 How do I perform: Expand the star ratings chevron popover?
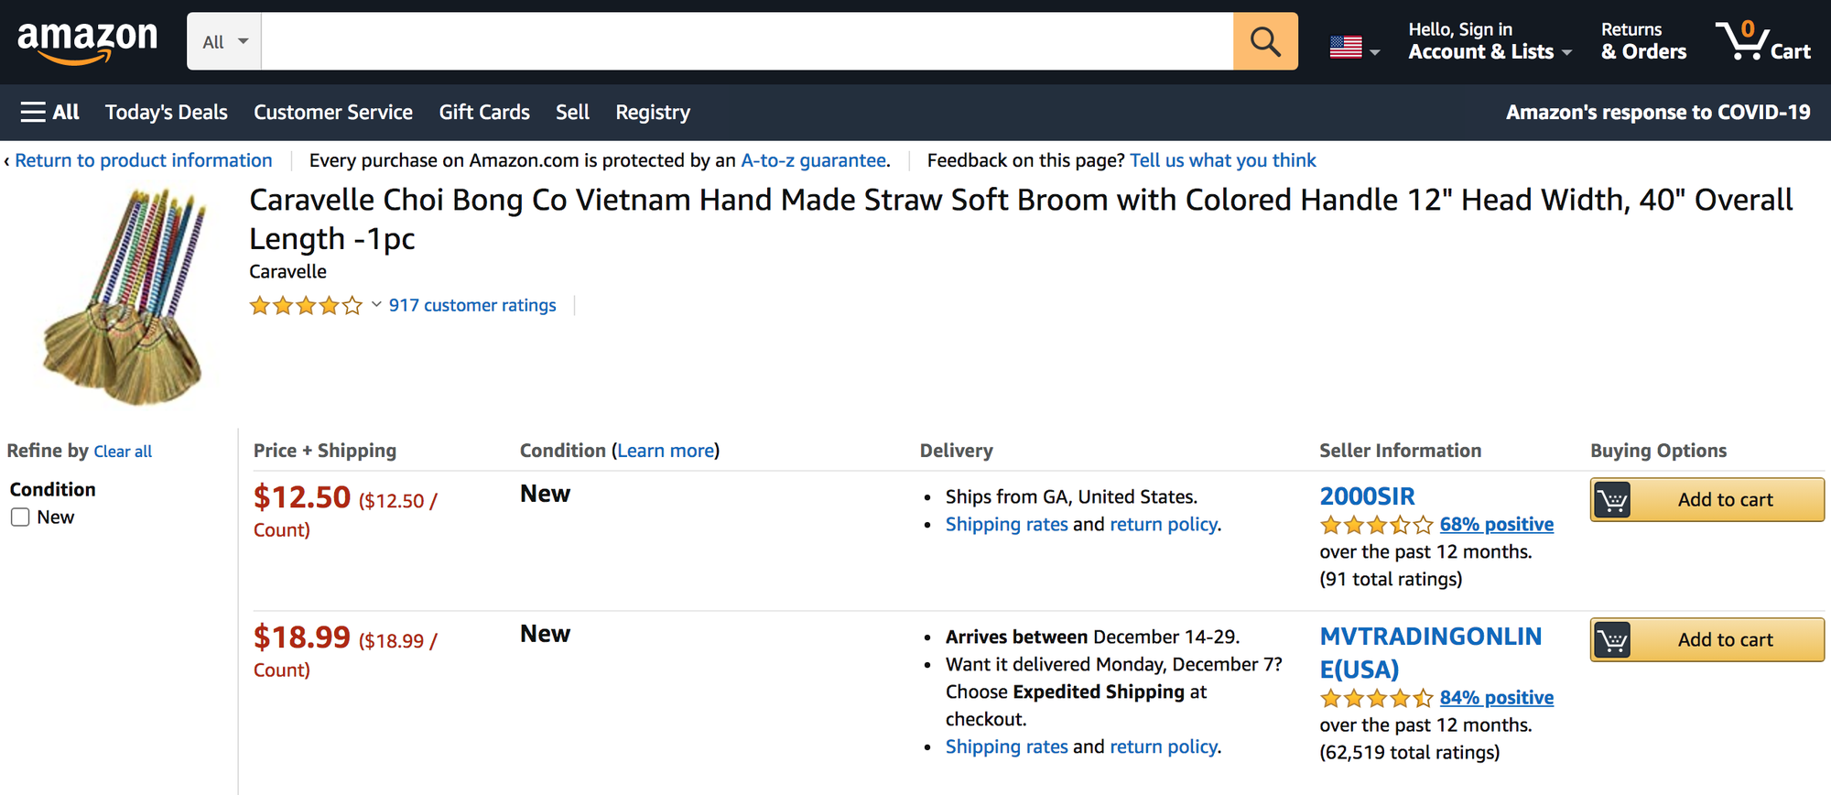click(x=376, y=304)
